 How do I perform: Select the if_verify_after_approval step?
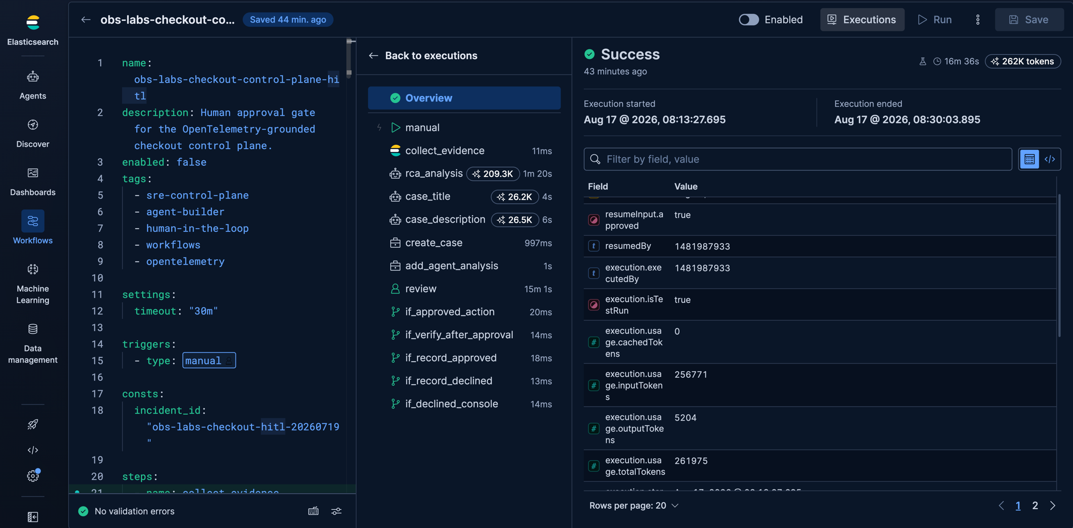[464, 335]
